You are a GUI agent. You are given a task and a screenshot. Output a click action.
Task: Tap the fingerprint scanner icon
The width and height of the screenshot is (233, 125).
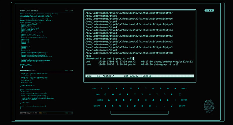pyautogui.click(x=209, y=107)
